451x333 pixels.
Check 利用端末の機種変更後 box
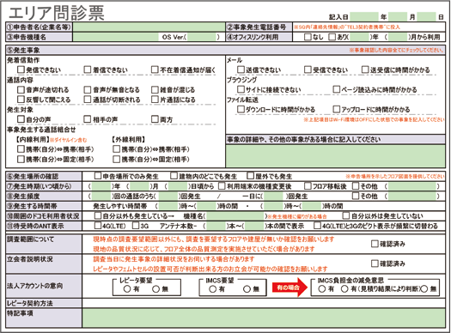[222, 186]
